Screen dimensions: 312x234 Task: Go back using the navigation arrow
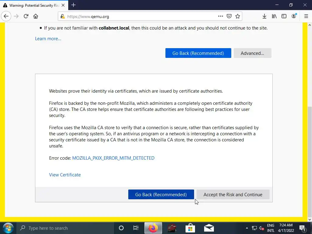(x=6, y=16)
